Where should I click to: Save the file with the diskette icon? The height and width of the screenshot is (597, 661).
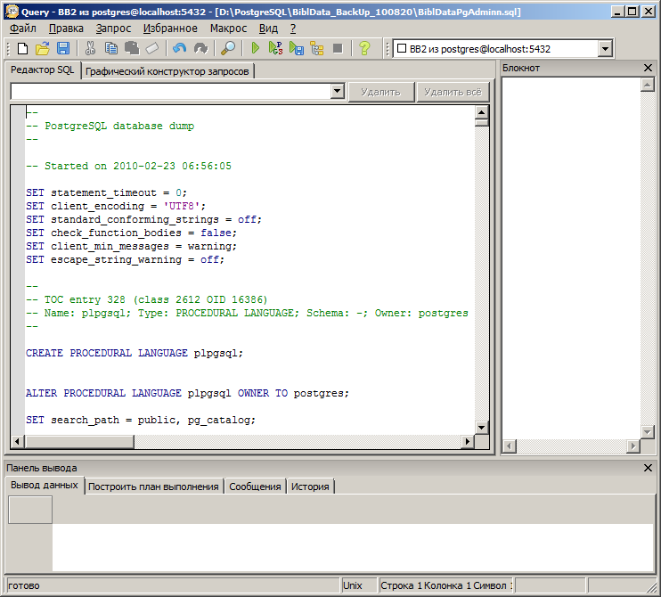click(x=63, y=48)
